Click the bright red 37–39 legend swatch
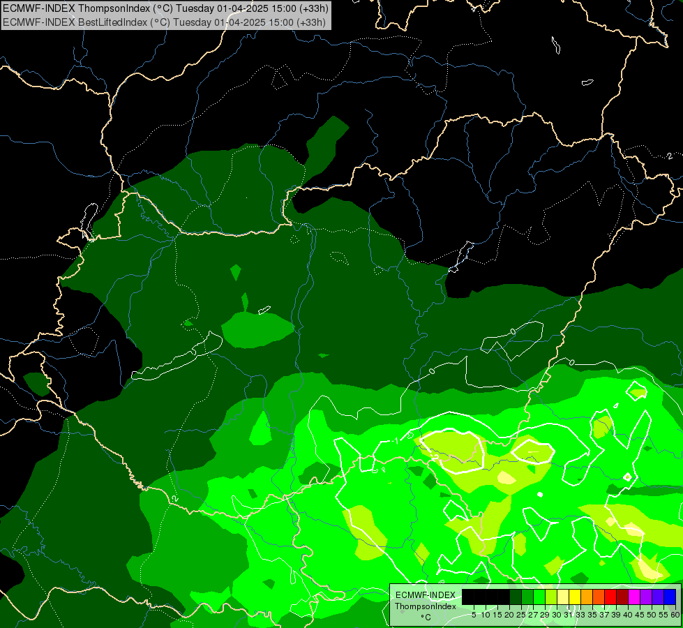The image size is (683, 628). [610, 597]
